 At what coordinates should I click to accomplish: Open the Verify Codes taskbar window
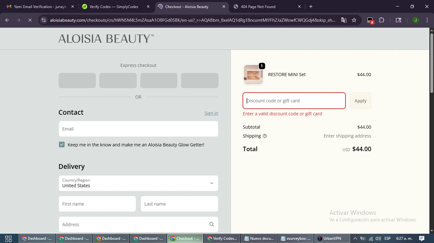point(222,238)
